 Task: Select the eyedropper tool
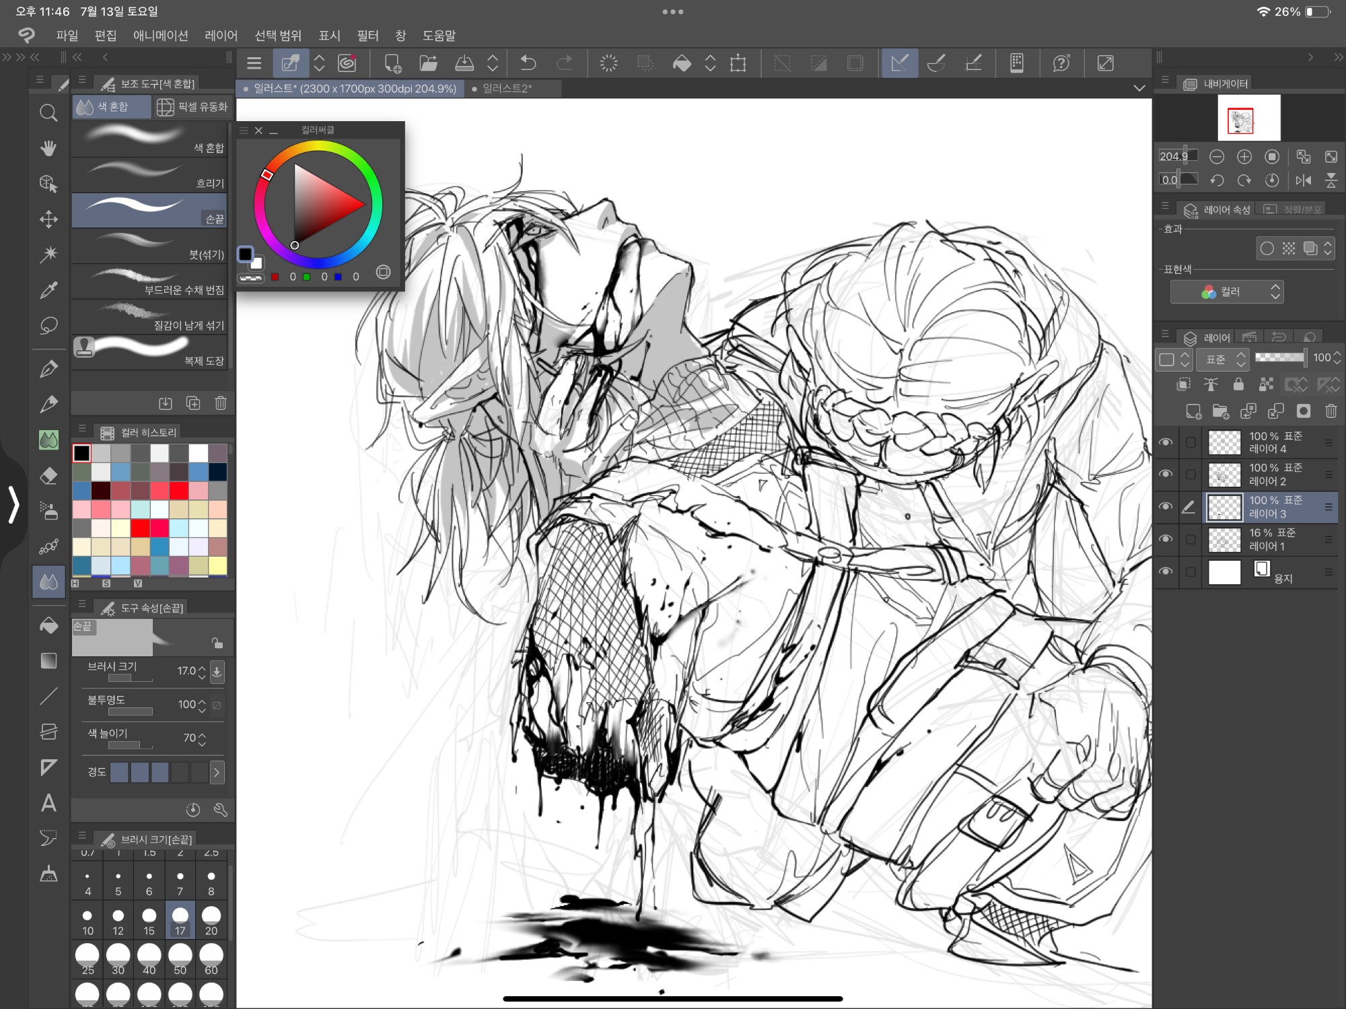pyautogui.click(x=48, y=290)
